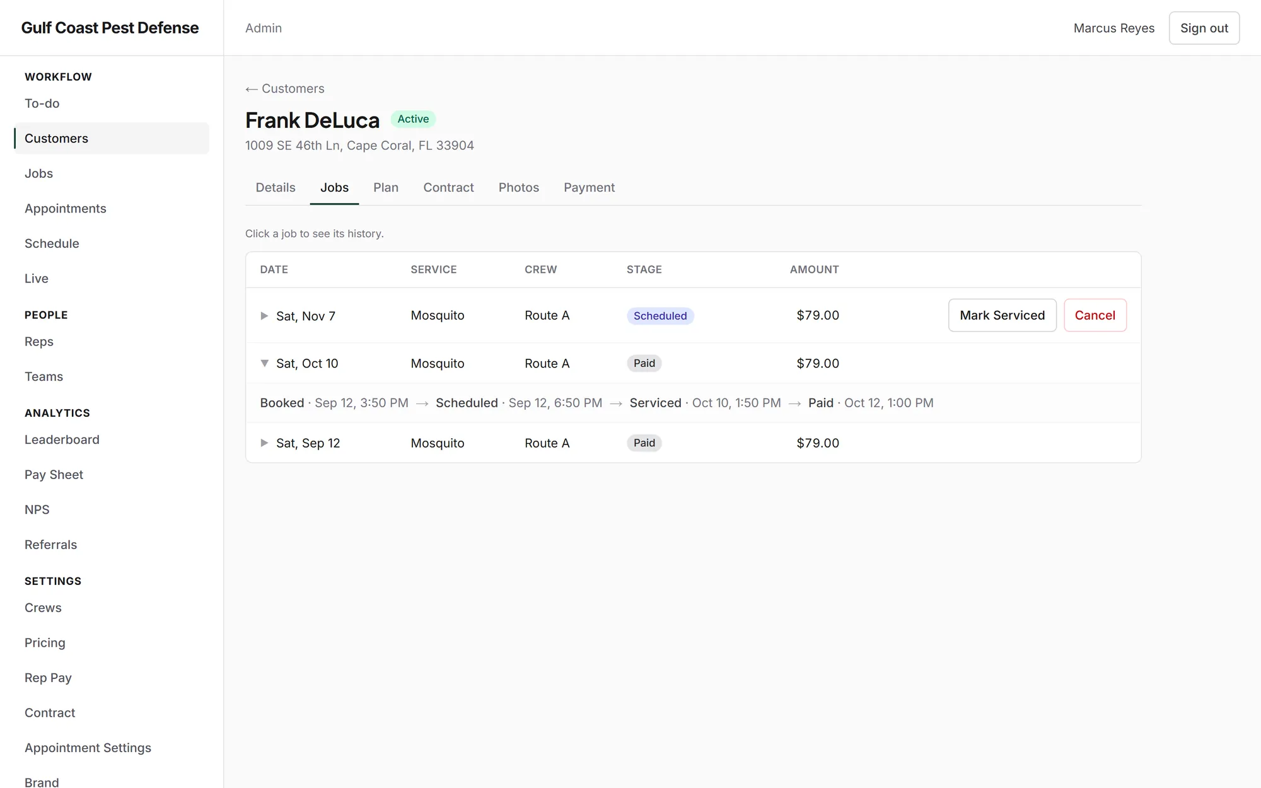Image resolution: width=1261 pixels, height=788 pixels.
Task: Navigate to Appointments
Action: pyautogui.click(x=112, y=208)
